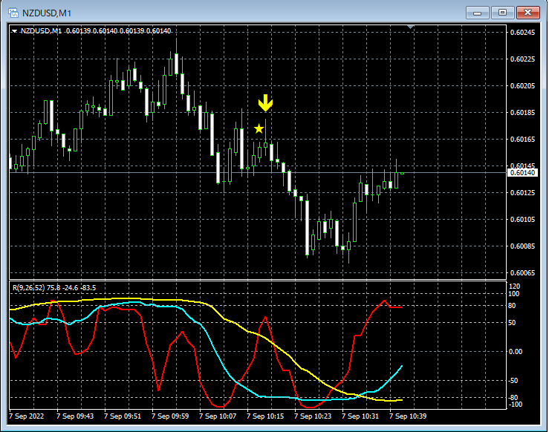Click the current price label 0.60140
The height and width of the screenshot is (432, 549).
[522, 173]
